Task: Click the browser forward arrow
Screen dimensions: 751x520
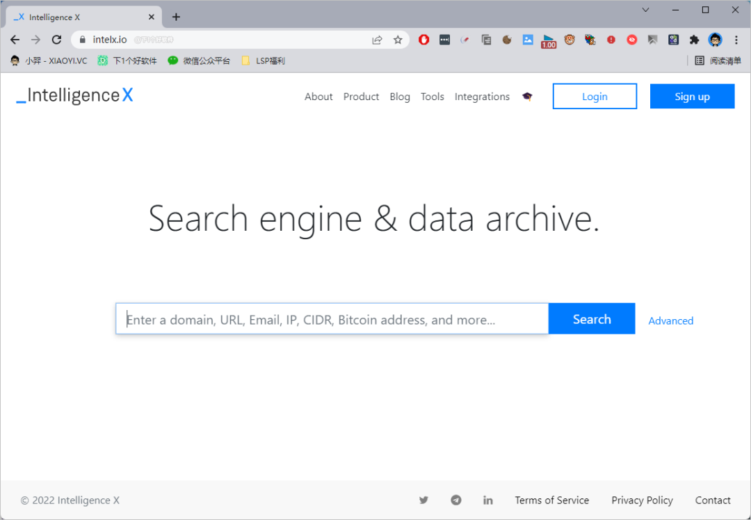Action: coord(35,40)
